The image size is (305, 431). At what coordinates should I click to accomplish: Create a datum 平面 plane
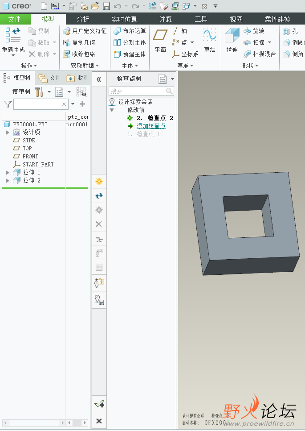click(160, 41)
